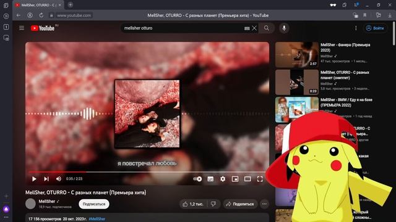The height and width of the screenshot is (222, 396).
Task: Open MellSher - BMW video thumbnail
Action: pos(297,110)
